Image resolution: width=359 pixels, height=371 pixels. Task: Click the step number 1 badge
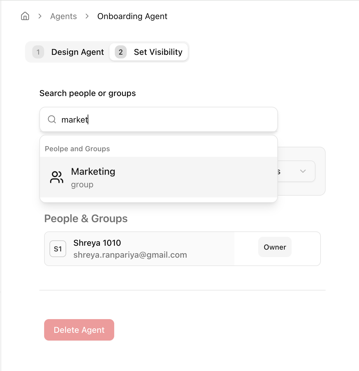click(x=38, y=52)
